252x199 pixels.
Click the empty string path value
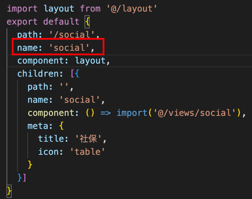click(64, 87)
